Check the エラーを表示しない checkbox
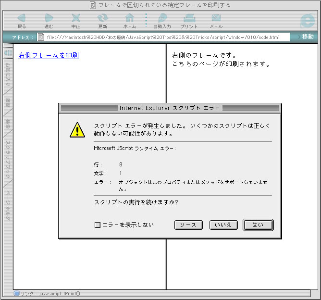 tap(98, 225)
